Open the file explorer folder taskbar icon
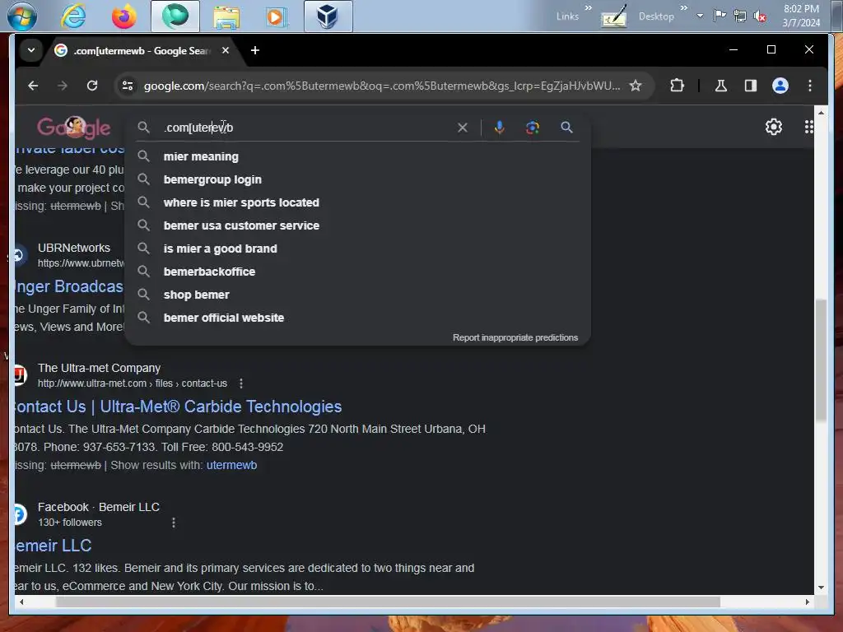 click(226, 16)
